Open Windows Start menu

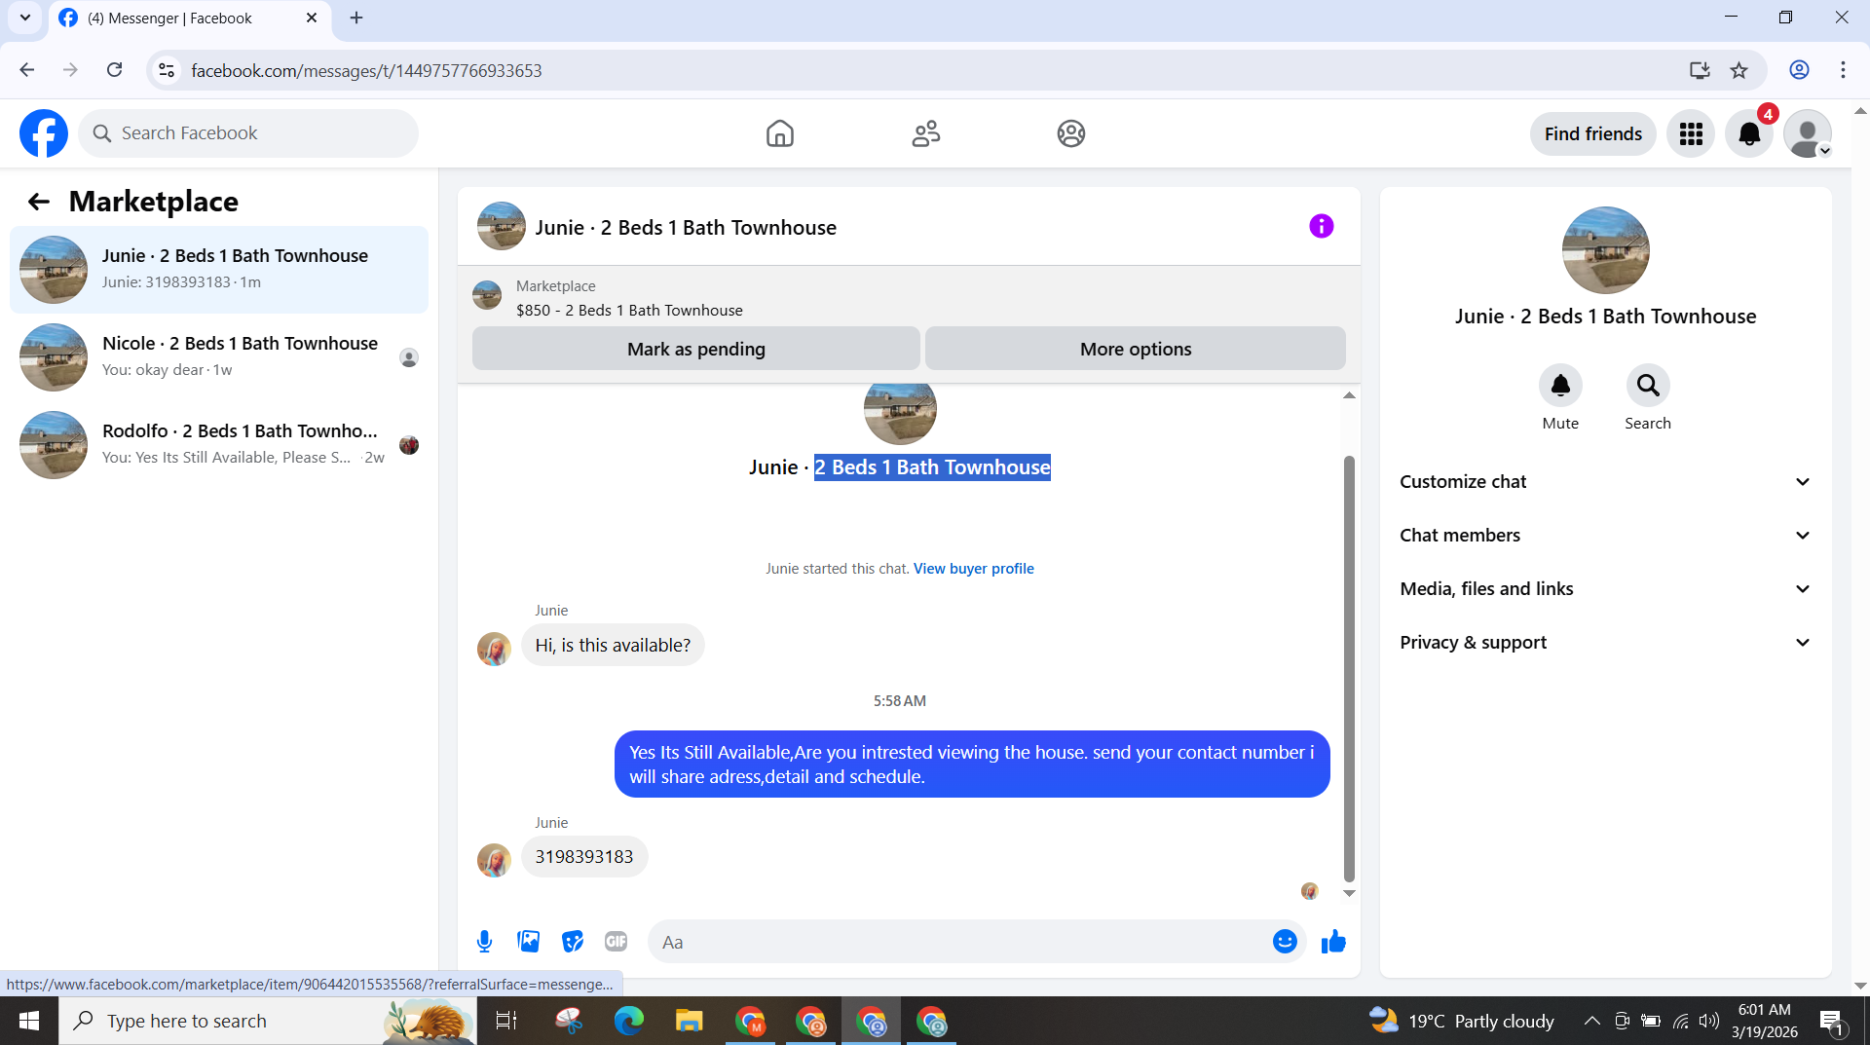tap(29, 1021)
